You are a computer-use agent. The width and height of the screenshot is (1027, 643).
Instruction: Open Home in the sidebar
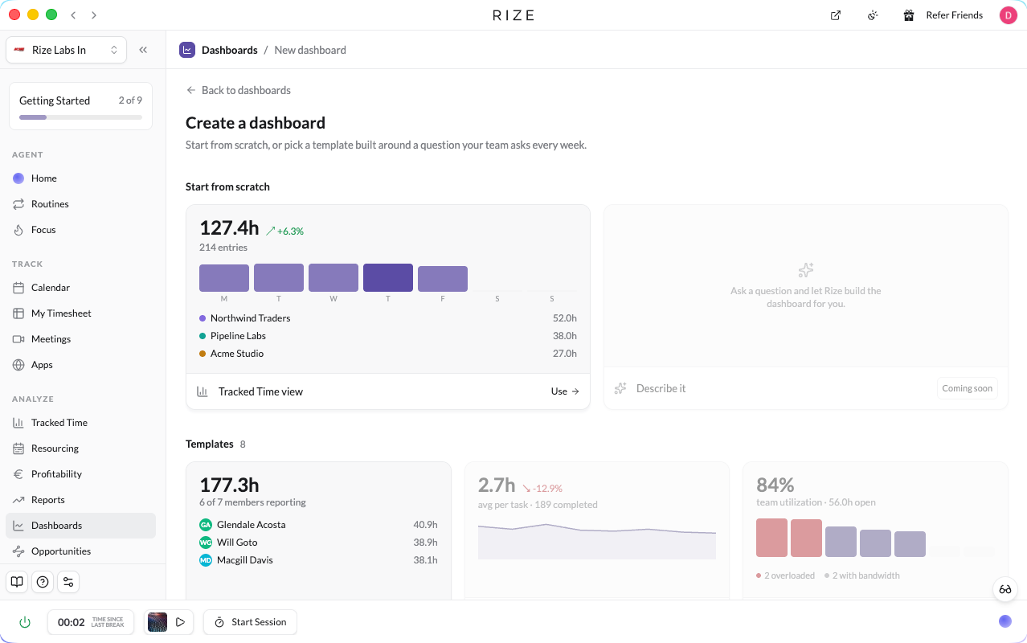click(80, 178)
